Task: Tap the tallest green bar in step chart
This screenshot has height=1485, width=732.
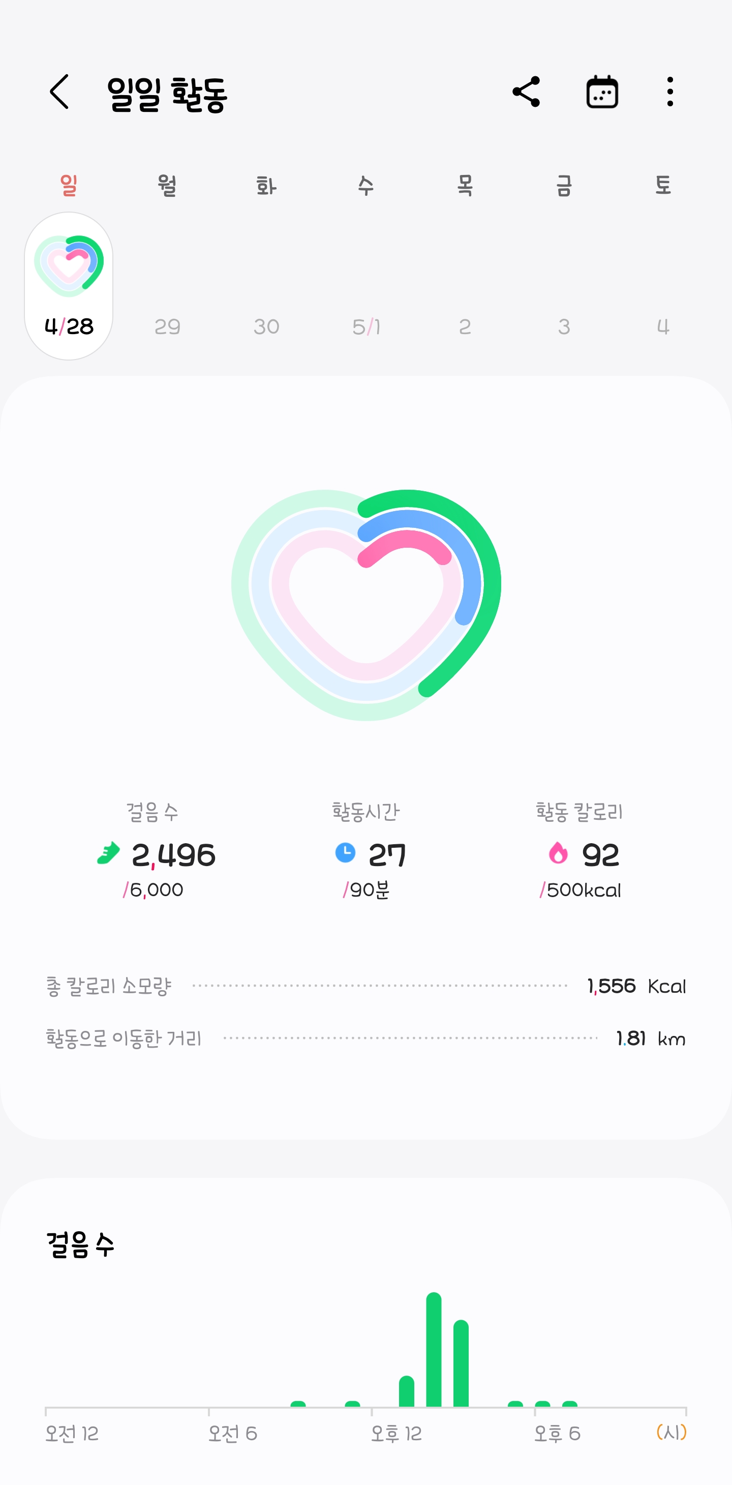Action: [x=434, y=1349]
